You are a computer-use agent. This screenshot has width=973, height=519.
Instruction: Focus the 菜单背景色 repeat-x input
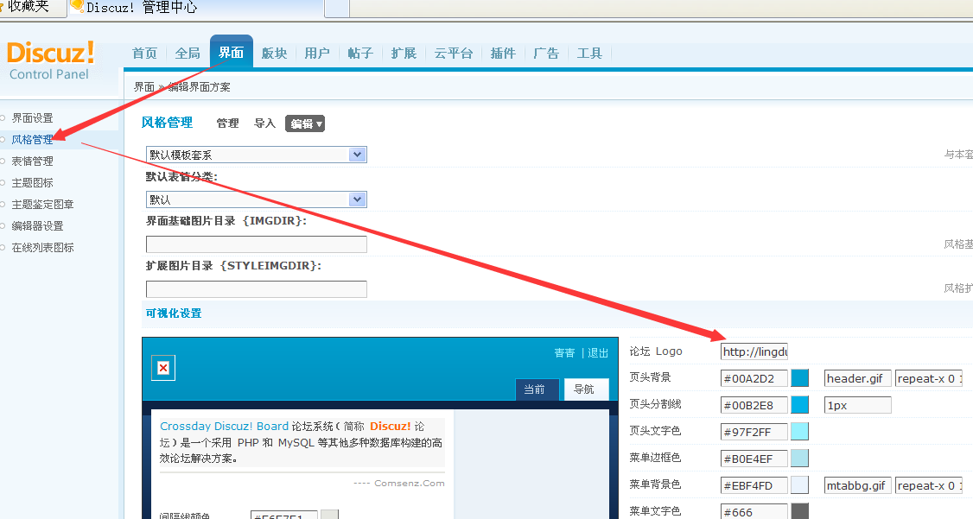click(x=929, y=485)
